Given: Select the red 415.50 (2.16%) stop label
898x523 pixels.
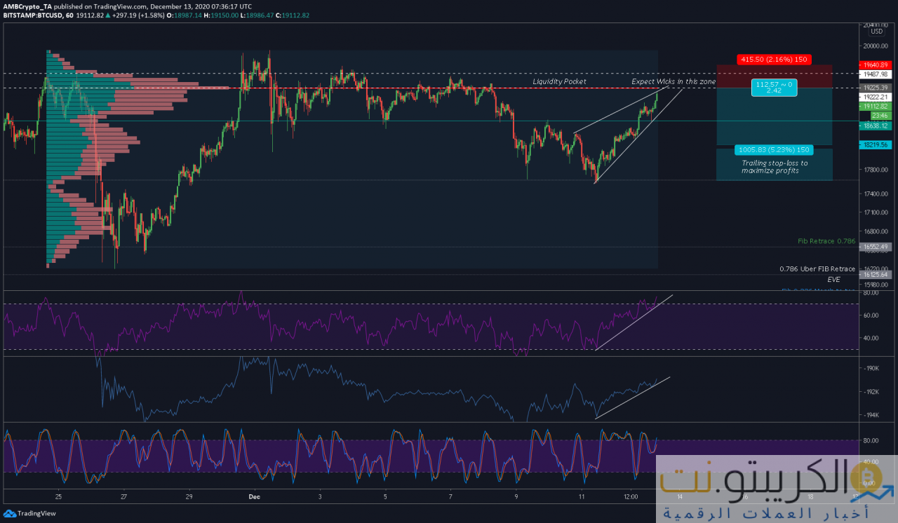Looking at the screenshot, I should [x=774, y=60].
